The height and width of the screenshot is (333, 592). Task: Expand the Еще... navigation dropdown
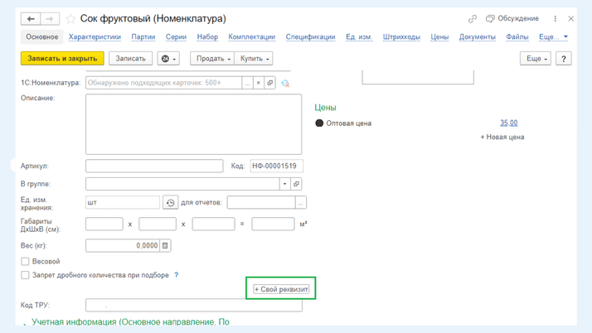click(554, 37)
